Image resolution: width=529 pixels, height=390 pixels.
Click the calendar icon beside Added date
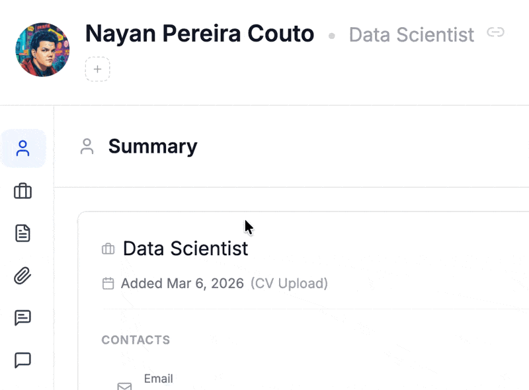(108, 284)
